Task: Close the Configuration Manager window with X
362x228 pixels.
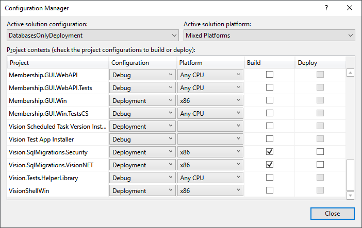Action: click(350, 8)
